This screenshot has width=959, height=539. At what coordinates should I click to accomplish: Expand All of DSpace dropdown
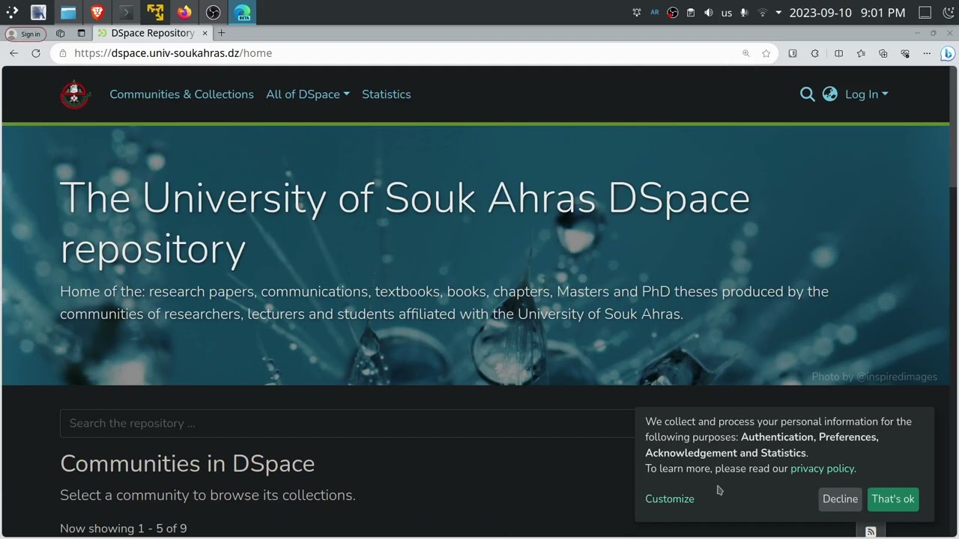[308, 94]
